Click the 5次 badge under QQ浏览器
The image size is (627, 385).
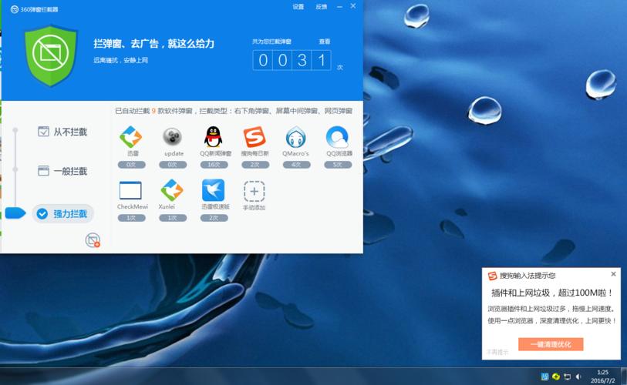click(338, 165)
